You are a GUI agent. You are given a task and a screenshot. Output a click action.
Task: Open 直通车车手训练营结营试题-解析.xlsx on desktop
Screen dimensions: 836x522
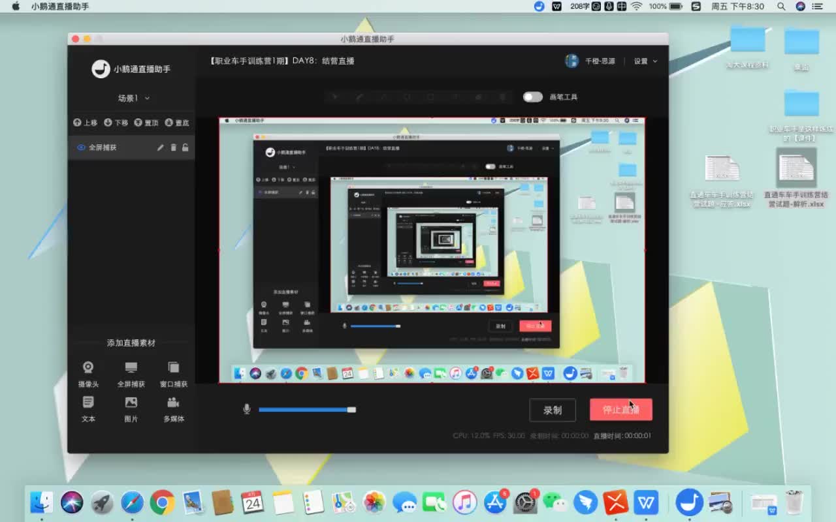(x=796, y=178)
